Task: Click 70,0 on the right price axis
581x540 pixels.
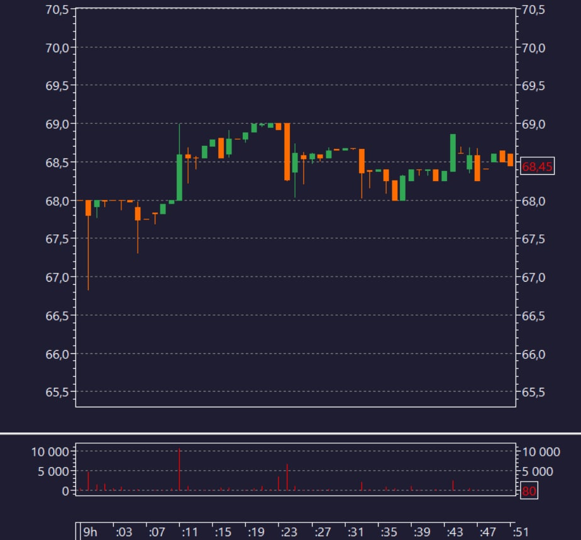Action: [x=534, y=48]
